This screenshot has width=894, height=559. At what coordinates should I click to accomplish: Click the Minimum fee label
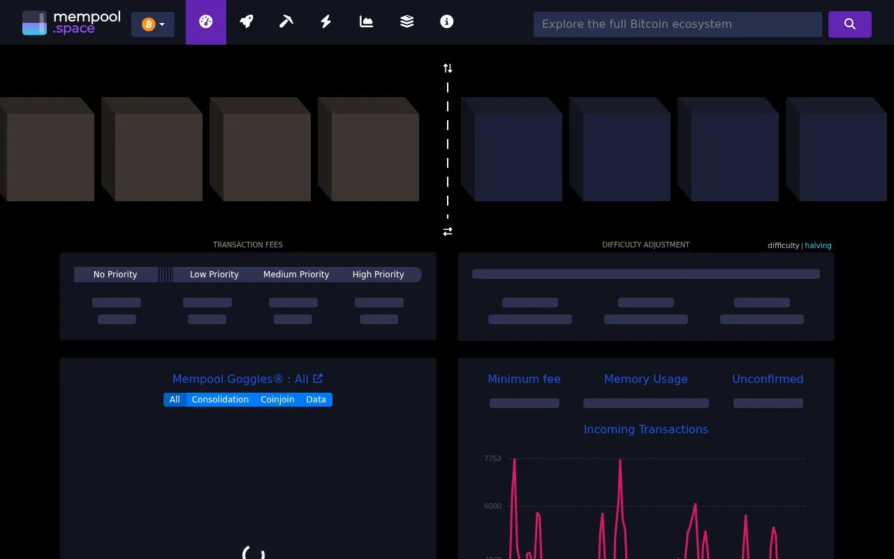[524, 379]
